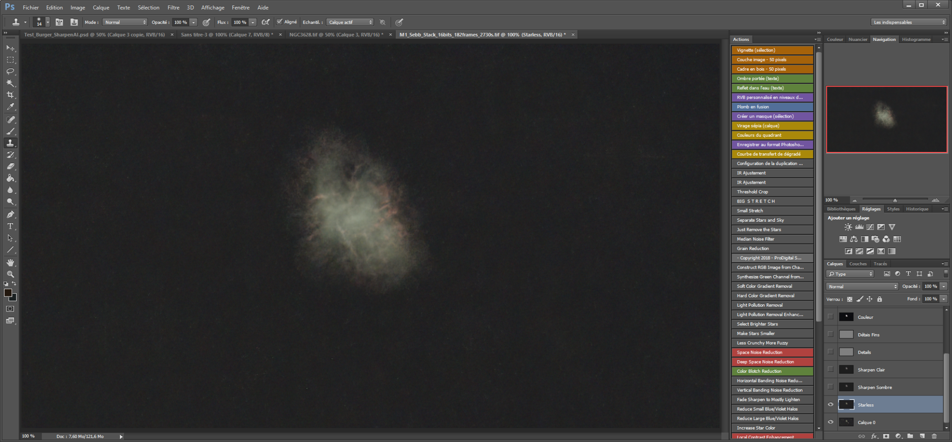Run the Space Noise Reduction action
This screenshot has width=952, height=442.
[x=772, y=352]
